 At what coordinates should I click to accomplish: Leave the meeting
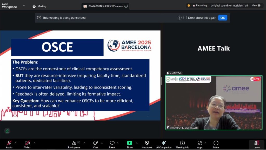pos(256,144)
